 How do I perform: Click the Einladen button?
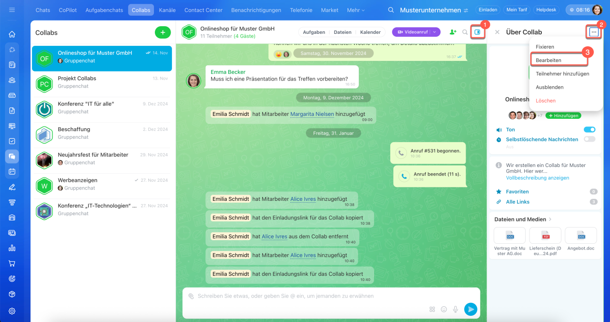click(488, 10)
